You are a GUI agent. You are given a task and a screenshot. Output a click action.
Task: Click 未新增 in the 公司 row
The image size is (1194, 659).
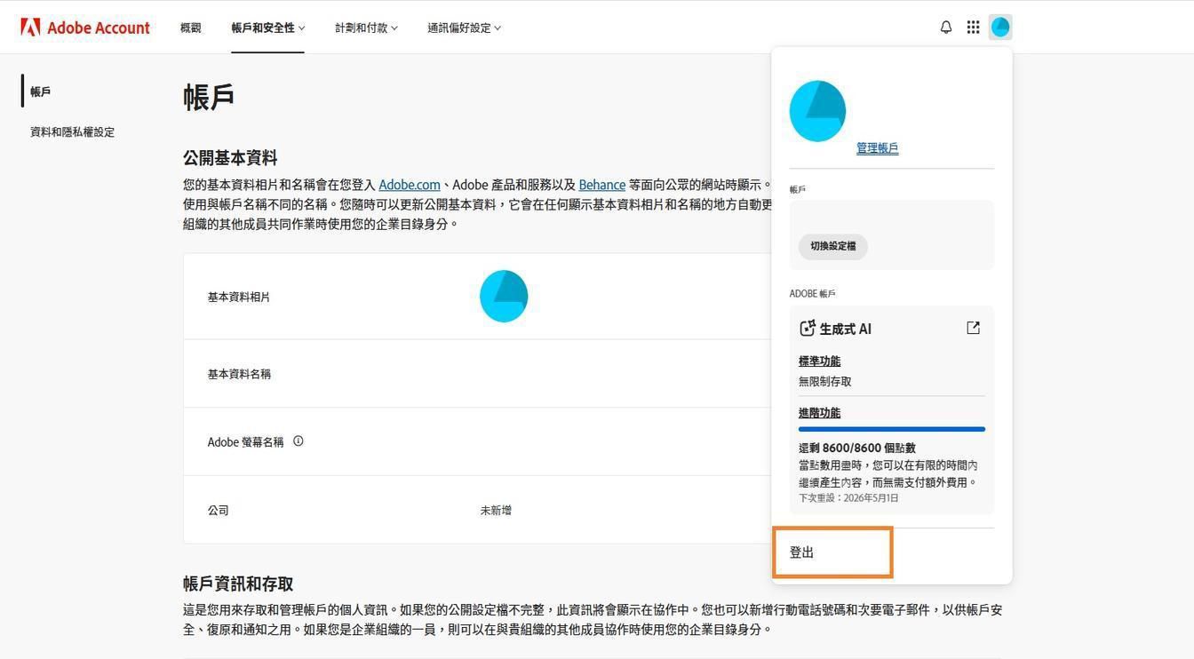click(496, 510)
